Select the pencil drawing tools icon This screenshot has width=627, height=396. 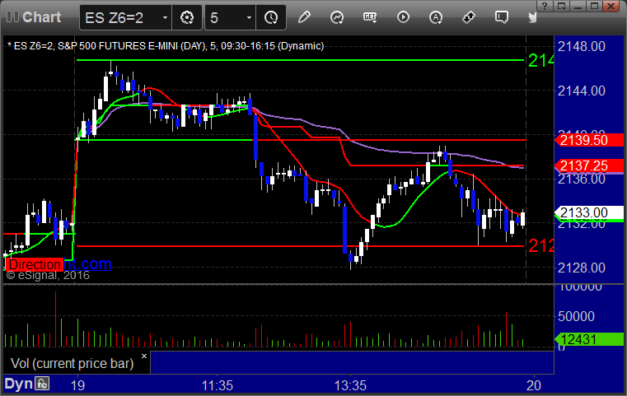pyautogui.click(x=304, y=17)
